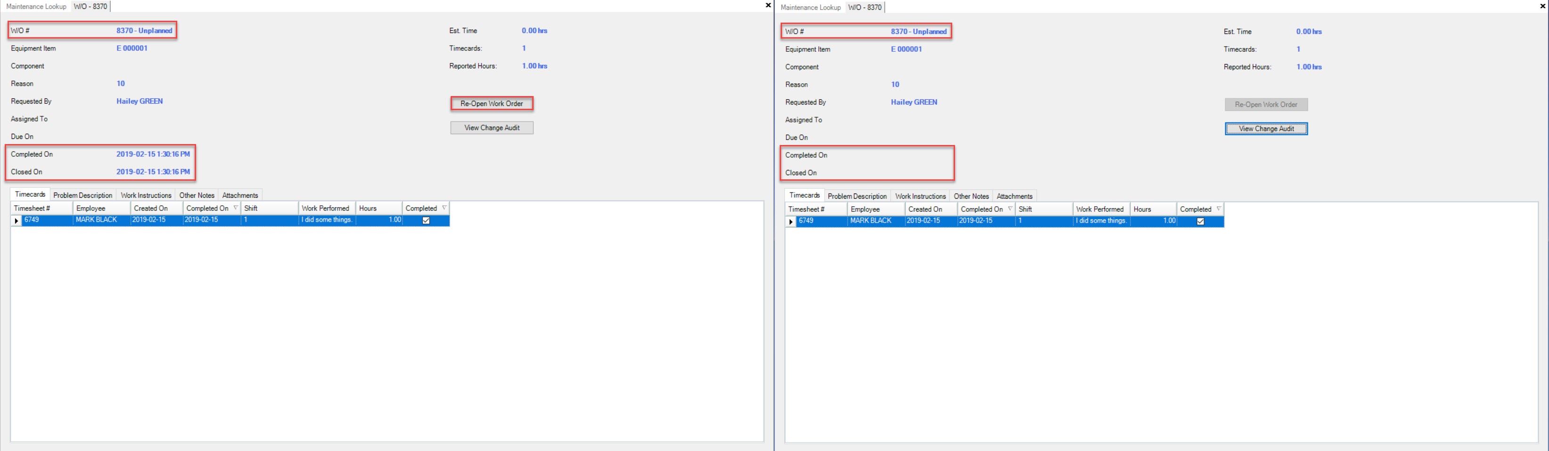This screenshot has width=1549, height=451.
Task: Click Hours column header in left window
Action: (379, 209)
